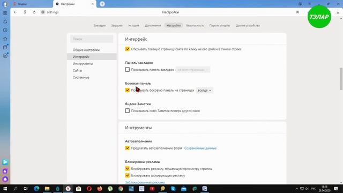Open the Дополнения top tab
343x193 pixels.
(x=153, y=26)
